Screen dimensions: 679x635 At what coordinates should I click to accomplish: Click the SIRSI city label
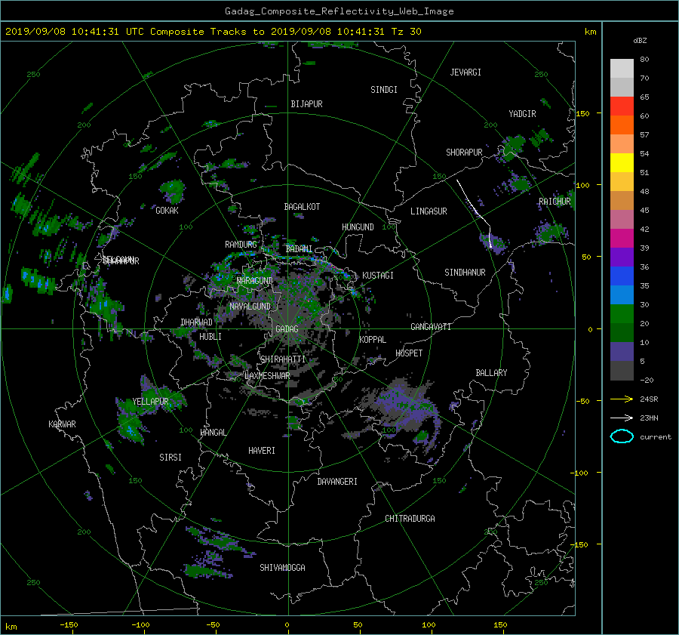pos(171,458)
